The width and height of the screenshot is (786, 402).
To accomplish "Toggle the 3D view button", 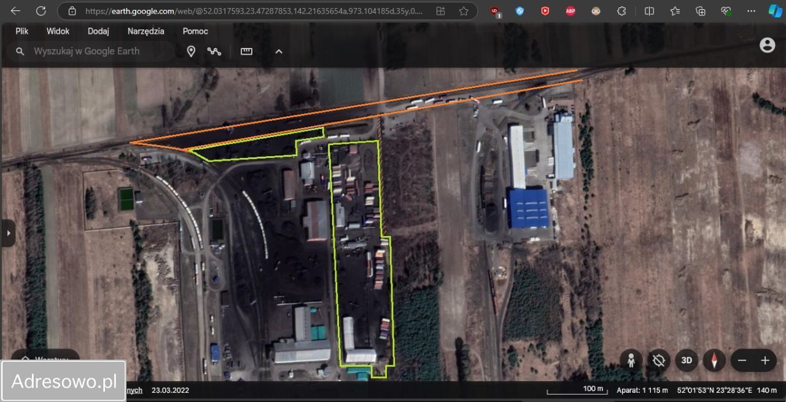I will coord(687,360).
